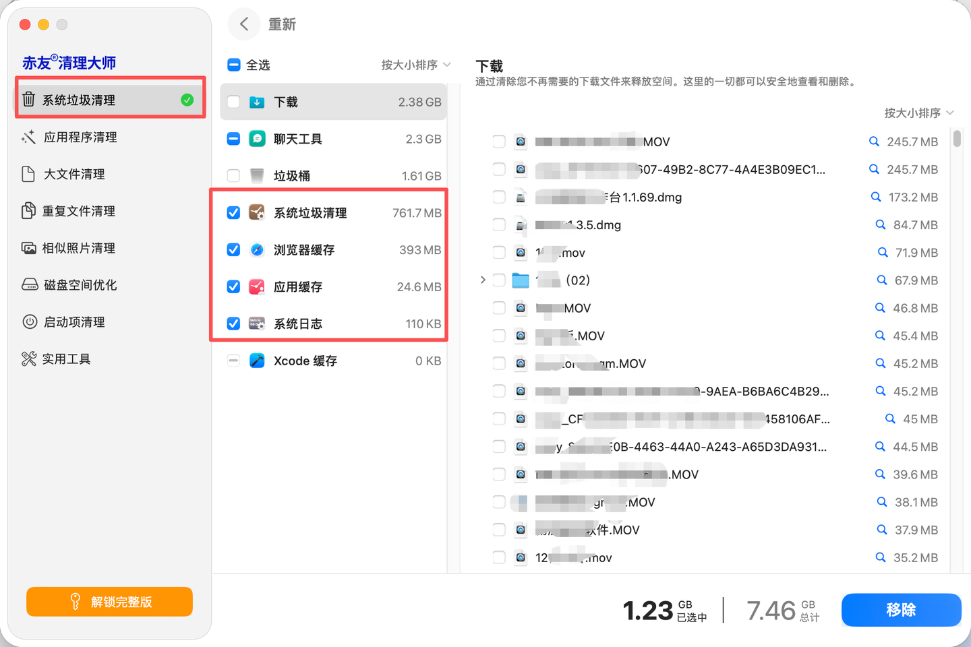971x647 pixels.
Task: Click the 下载 download icon
Action: [x=257, y=102]
